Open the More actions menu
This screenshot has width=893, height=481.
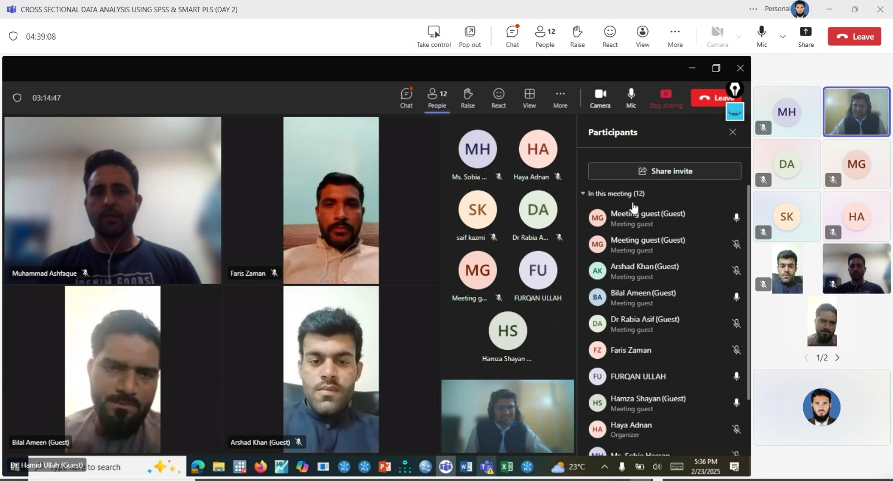point(675,36)
